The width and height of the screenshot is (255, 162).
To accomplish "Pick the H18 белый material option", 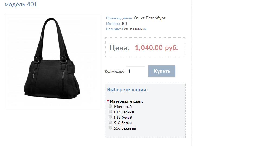I will [x=110, y=117].
